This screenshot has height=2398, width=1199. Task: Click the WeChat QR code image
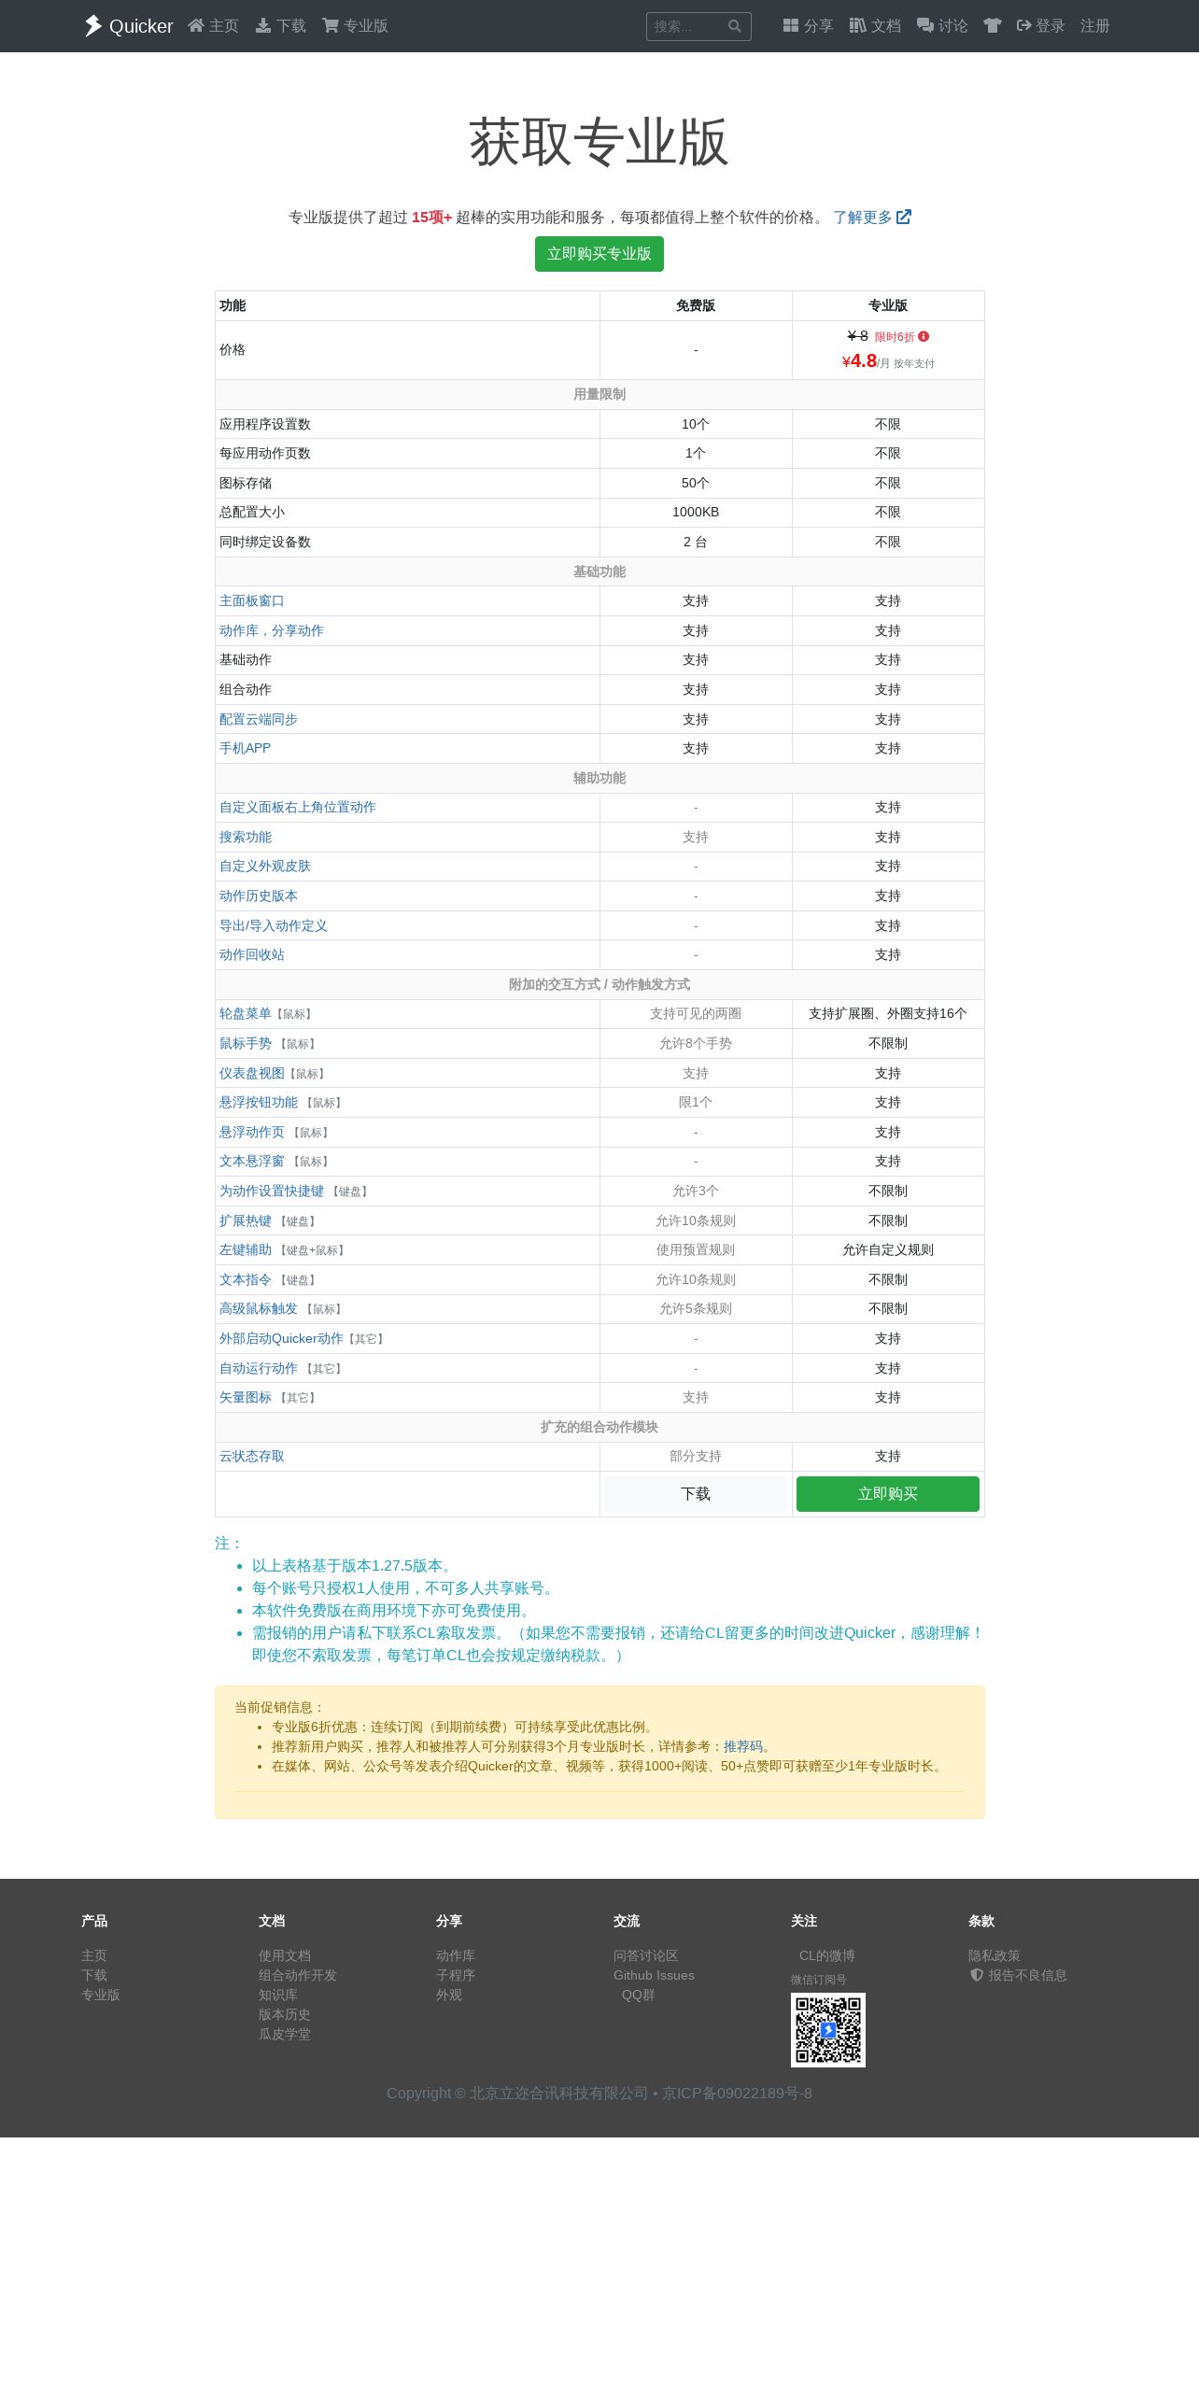tap(828, 2030)
